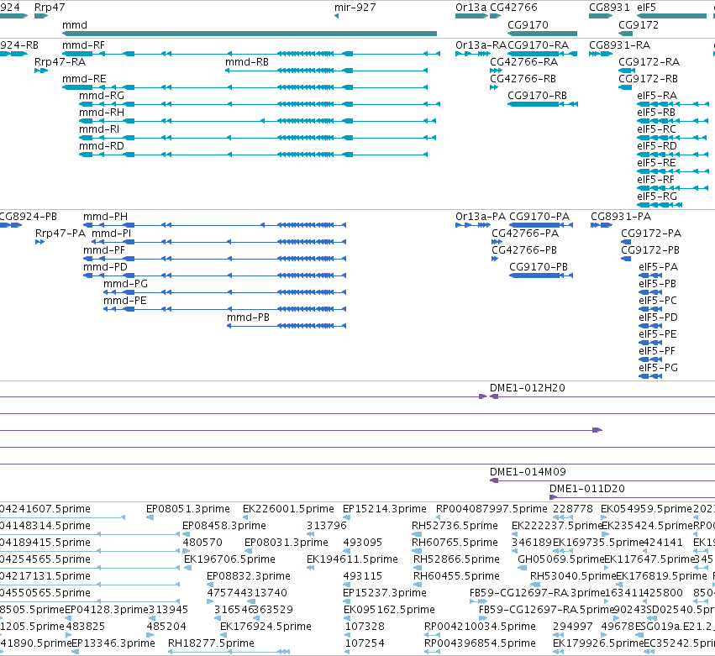Open transcript label CG9172-RA

[649, 62]
